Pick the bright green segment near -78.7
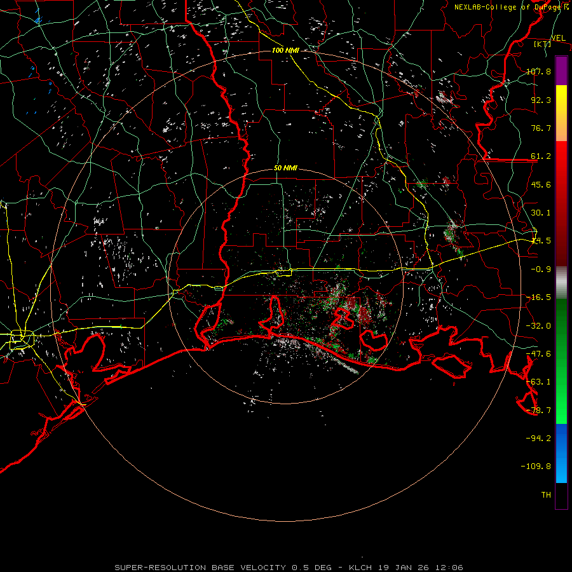This screenshot has height=572, width=572. [x=561, y=411]
